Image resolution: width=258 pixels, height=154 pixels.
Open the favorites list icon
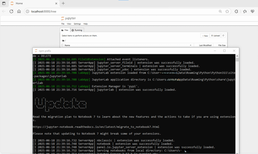click(x=245, y=11)
